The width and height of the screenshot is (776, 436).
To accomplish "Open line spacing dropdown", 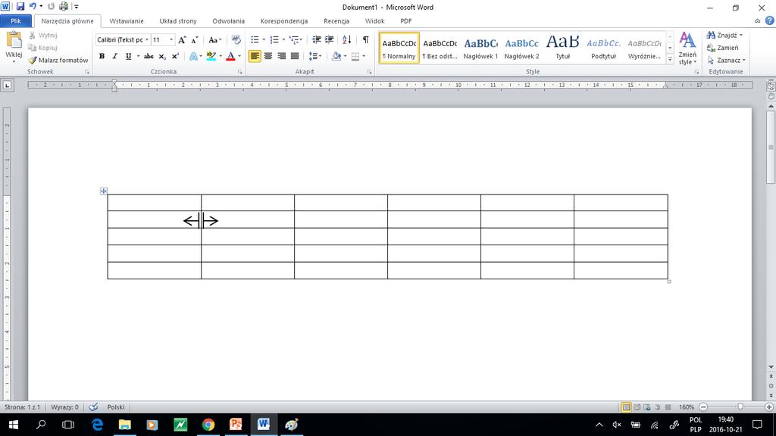I will [x=315, y=56].
